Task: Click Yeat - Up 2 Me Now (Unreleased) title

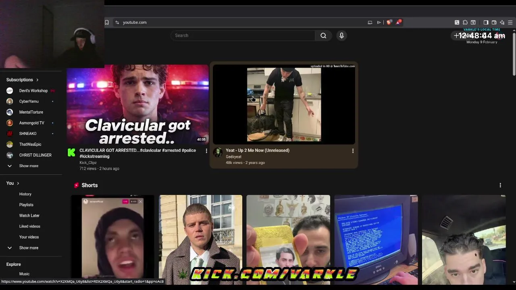Action: [x=258, y=150]
